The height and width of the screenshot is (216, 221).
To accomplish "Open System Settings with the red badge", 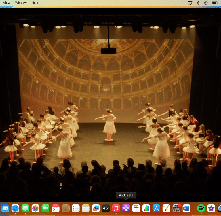I will pyautogui.click(x=176, y=208).
